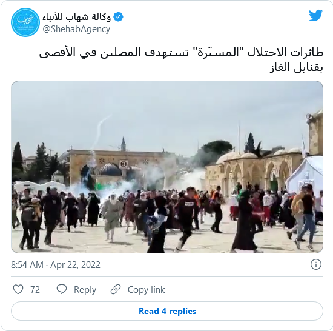The width and height of the screenshot is (333, 331).
Task: Open the Shehab Agency profile avatar
Action: 25,22
